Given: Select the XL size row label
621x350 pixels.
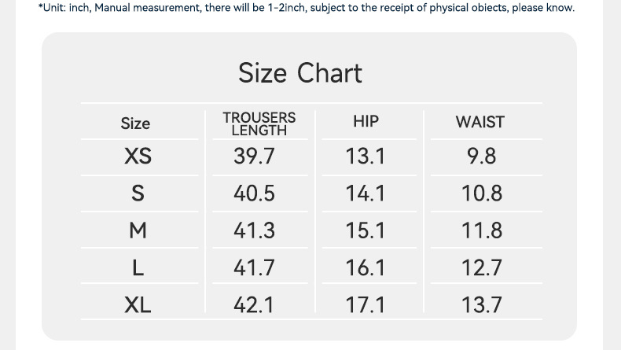Looking at the screenshot, I should [x=138, y=305].
